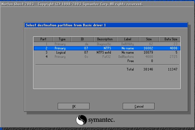Click the Label column header
195x130 pixels.
click(127, 39)
